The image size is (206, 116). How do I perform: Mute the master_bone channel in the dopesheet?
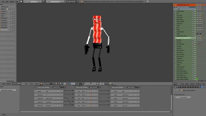click(x=192, y=11)
